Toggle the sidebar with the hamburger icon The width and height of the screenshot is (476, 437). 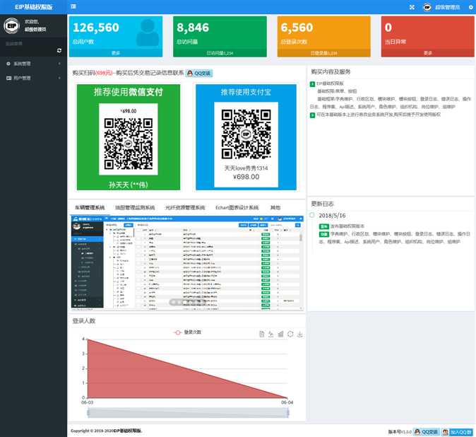coord(73,6)
